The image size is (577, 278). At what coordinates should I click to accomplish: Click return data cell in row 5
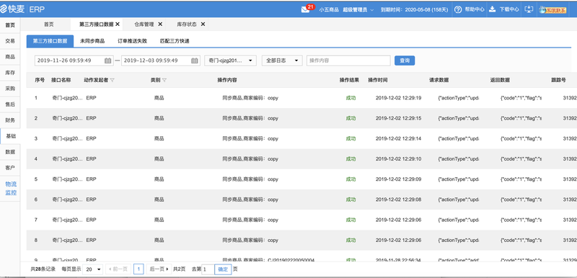click(521, 179)
